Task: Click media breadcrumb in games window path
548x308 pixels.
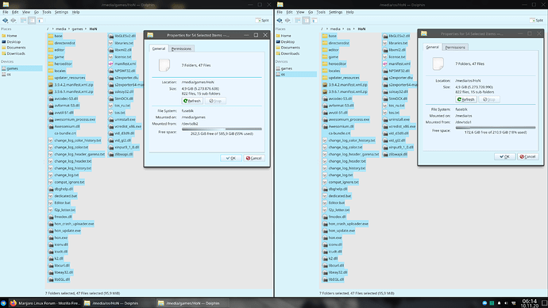Action: tap(61, 29)
